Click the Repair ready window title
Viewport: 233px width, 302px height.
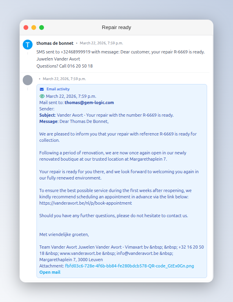pyautogui.click(x=116, y=27)
